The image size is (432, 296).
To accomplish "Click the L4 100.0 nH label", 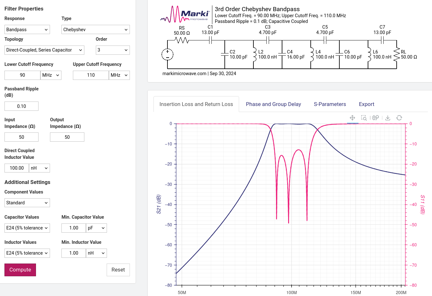I will (325, 54).
